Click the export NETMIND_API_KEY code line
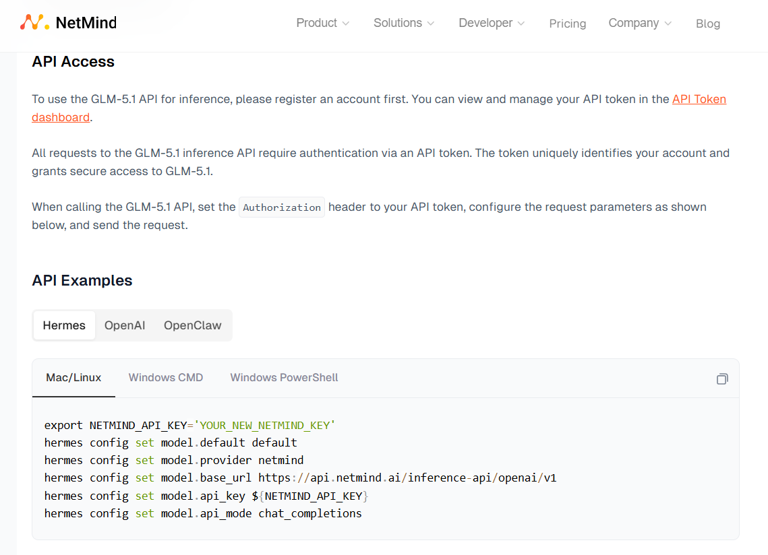This screenshot has width=768, height=555. coord(189,425)
